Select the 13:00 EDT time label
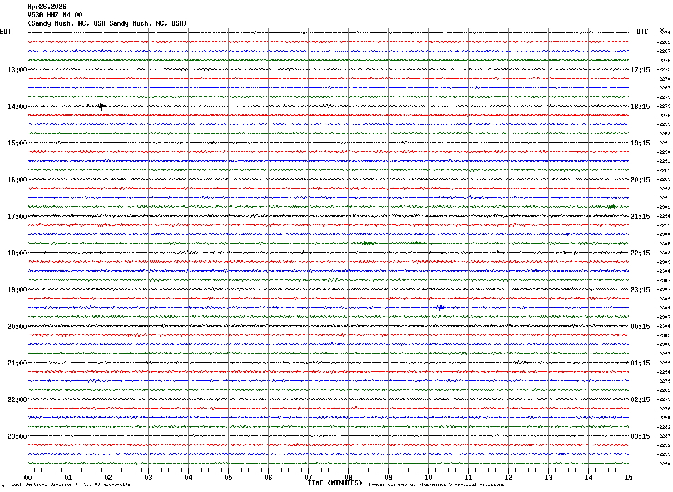The image size is (673, 492). pyautogui.click(x=17, y=70)
